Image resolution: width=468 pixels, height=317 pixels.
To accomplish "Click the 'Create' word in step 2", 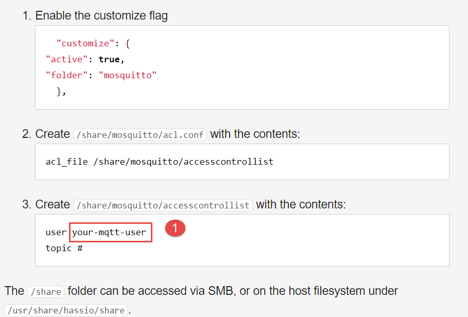I will [53, 134].
